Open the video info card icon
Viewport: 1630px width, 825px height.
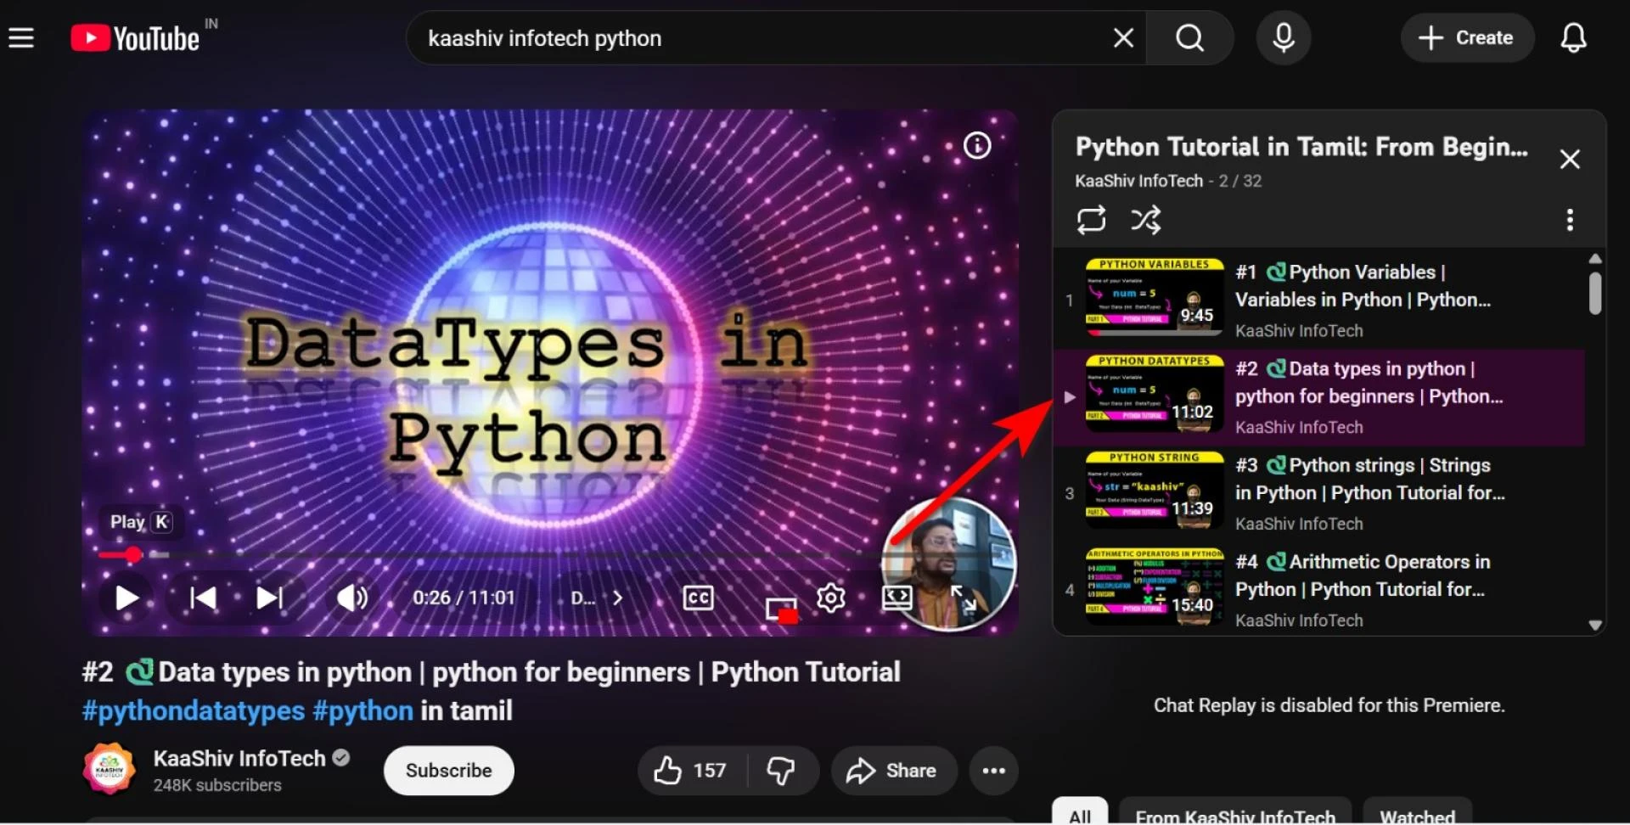tap(977, 146)
